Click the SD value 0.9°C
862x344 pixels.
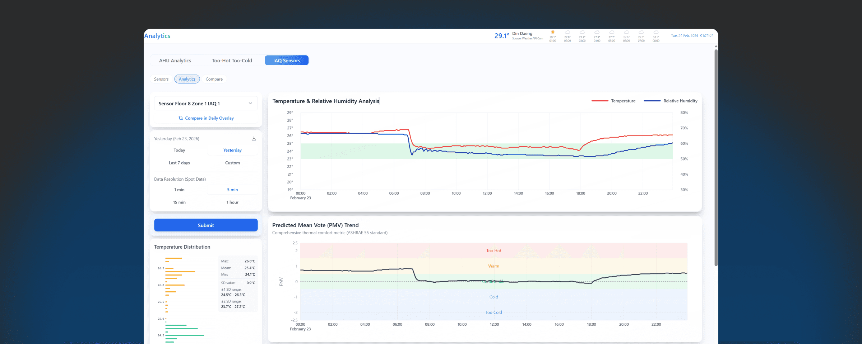pos(251,283)
